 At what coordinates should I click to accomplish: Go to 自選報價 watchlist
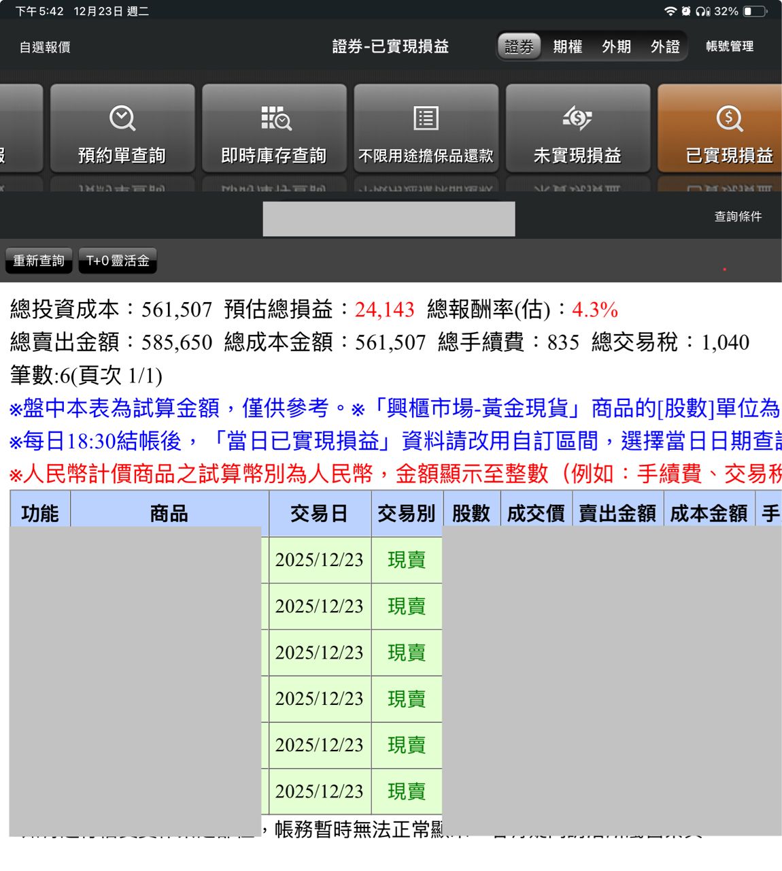point(45,47)
